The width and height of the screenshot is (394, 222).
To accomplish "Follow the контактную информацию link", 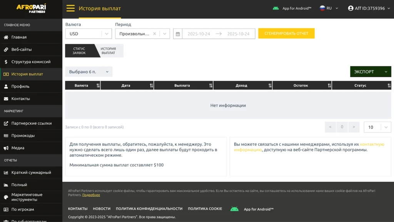I will tap(309, 147).
